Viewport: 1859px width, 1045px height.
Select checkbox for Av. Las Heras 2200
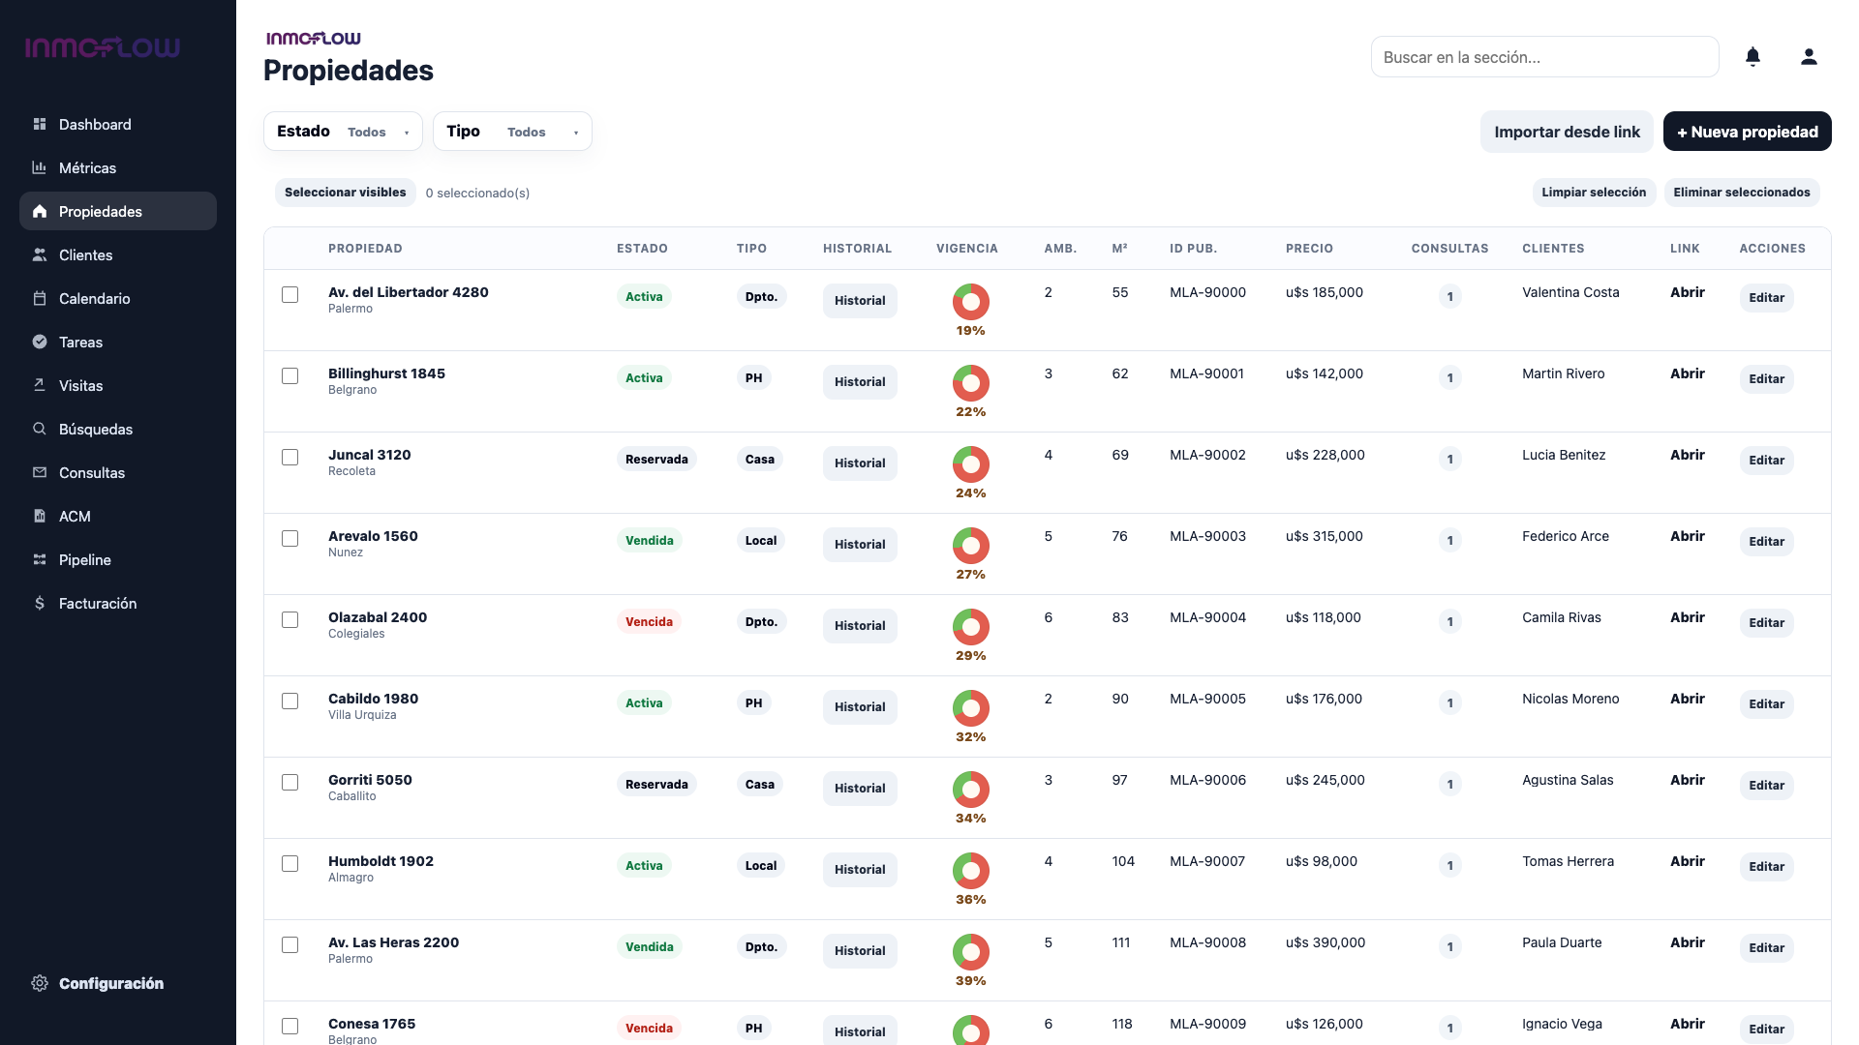290,944
